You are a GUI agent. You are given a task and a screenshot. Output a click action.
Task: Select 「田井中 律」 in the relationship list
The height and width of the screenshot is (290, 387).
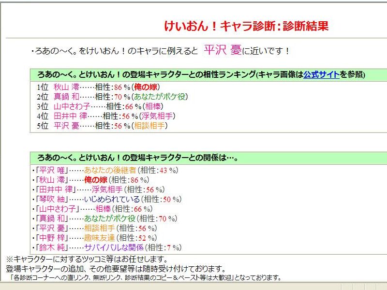pyautogui.click(x=56, y=189)
